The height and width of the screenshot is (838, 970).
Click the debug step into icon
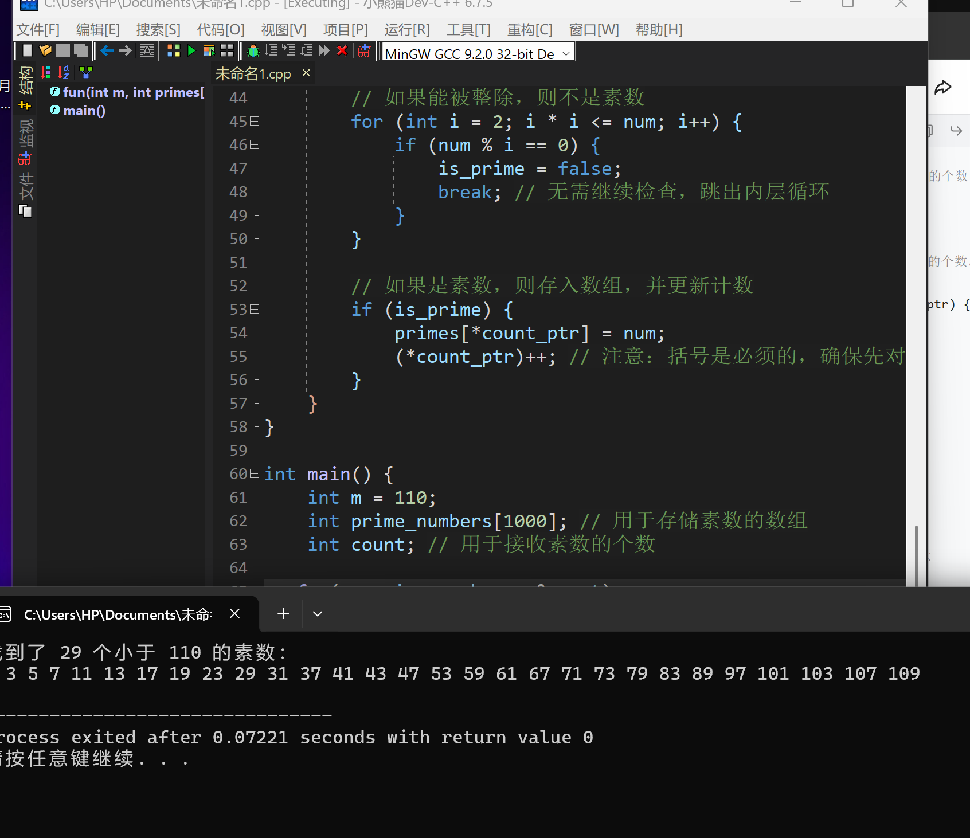289,51
